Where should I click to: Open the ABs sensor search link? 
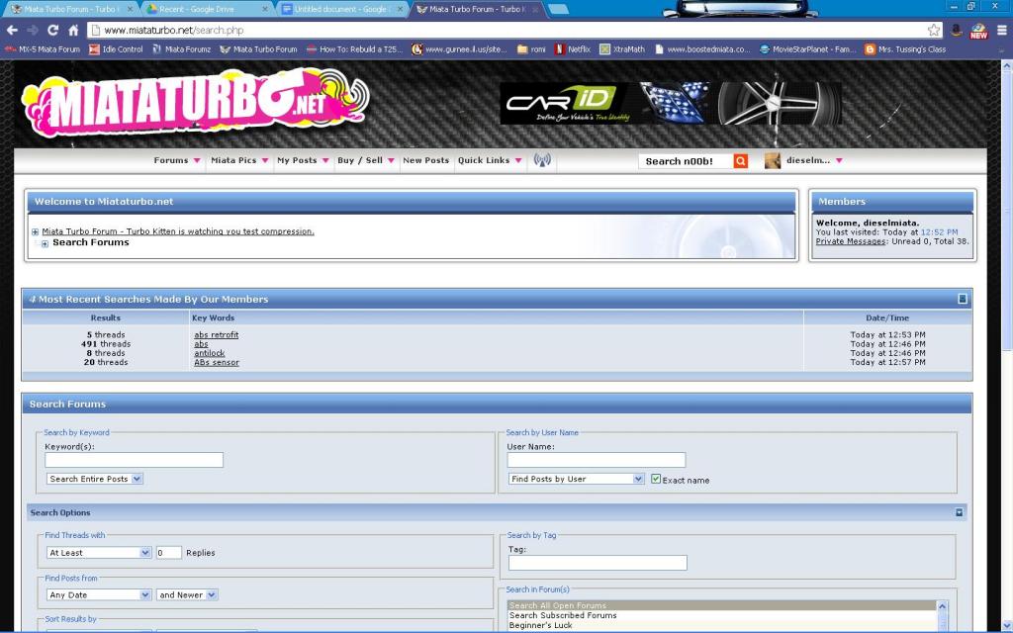[x=217, y=362]
